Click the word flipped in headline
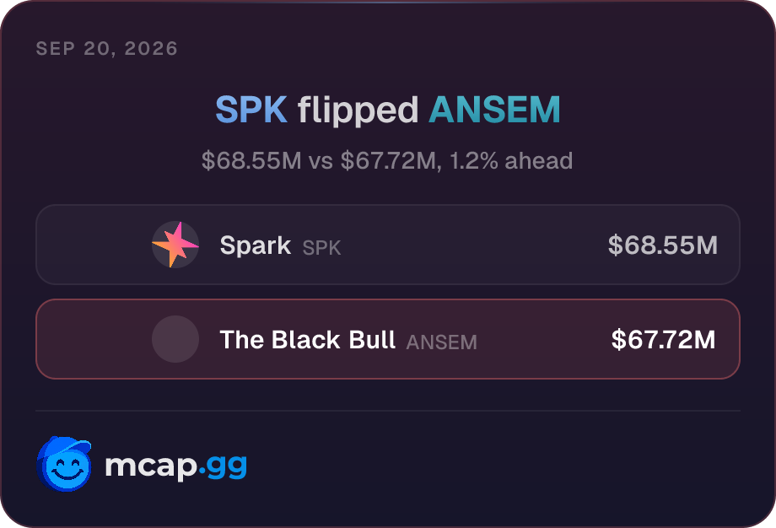Viewport: 776px width, 528px height. pyautogui.click(x=358, y=110)
